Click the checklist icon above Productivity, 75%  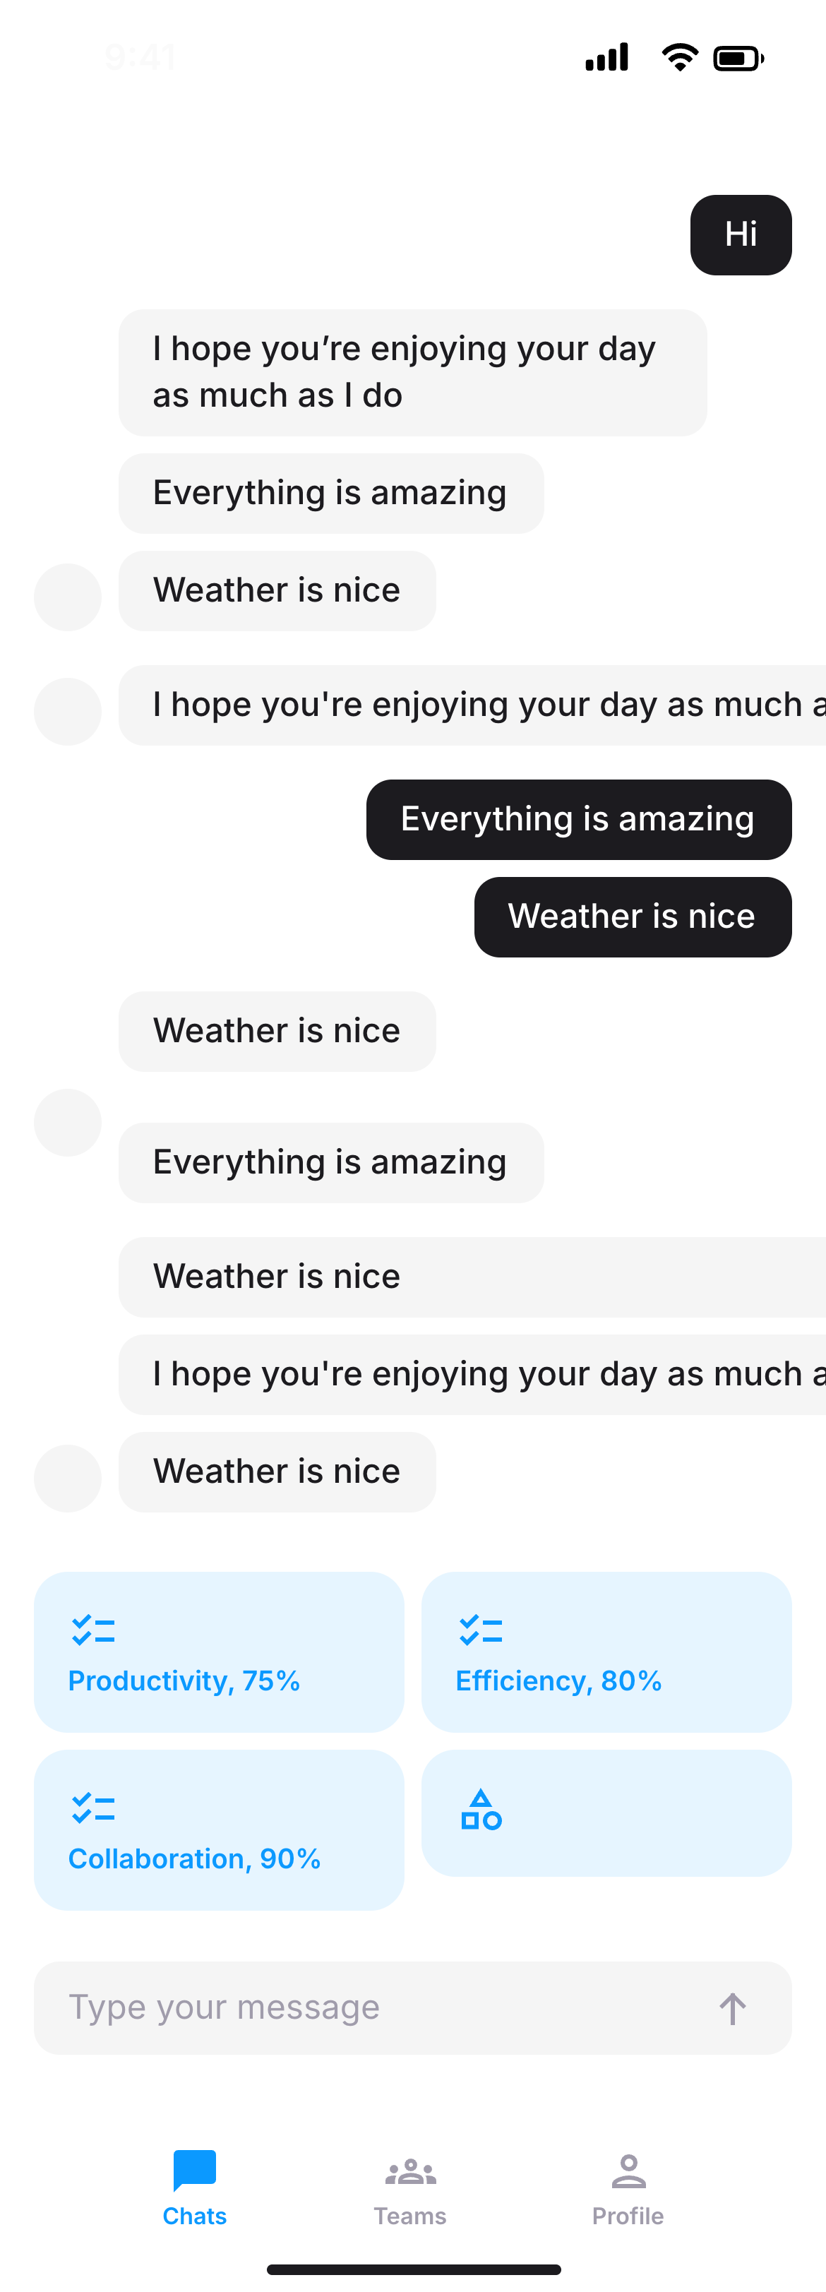93,1630
